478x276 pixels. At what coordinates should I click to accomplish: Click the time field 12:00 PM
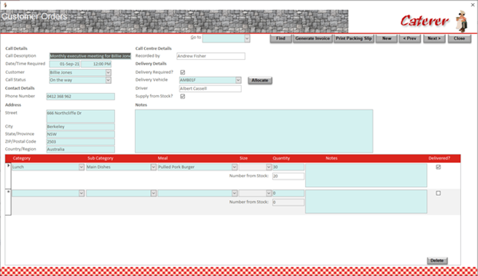(96, 64)
